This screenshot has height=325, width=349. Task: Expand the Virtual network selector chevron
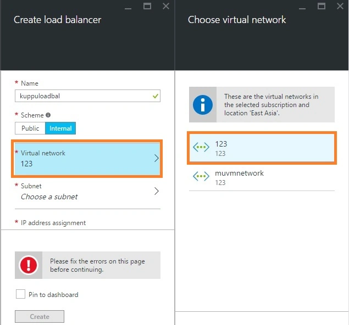tap(157, 158)
